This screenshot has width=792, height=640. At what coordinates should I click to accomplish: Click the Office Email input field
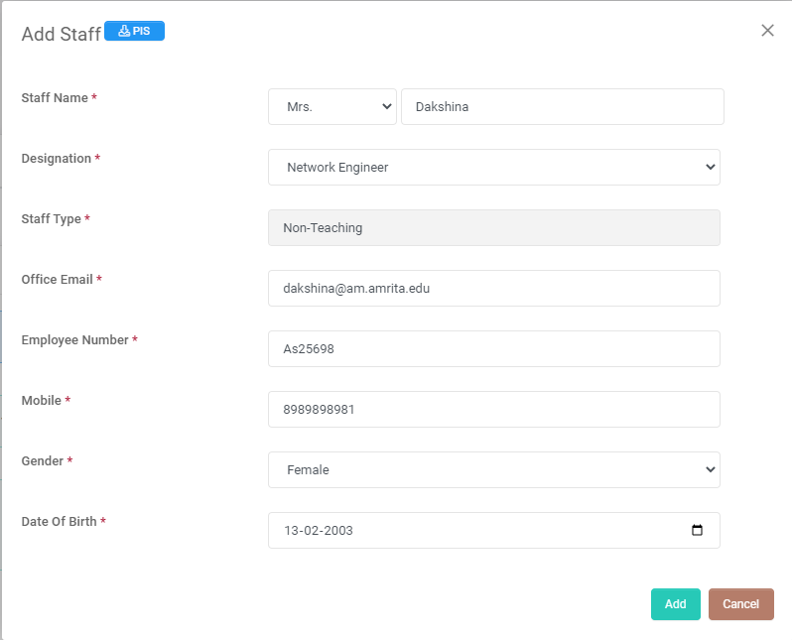(x=493, y=289)
